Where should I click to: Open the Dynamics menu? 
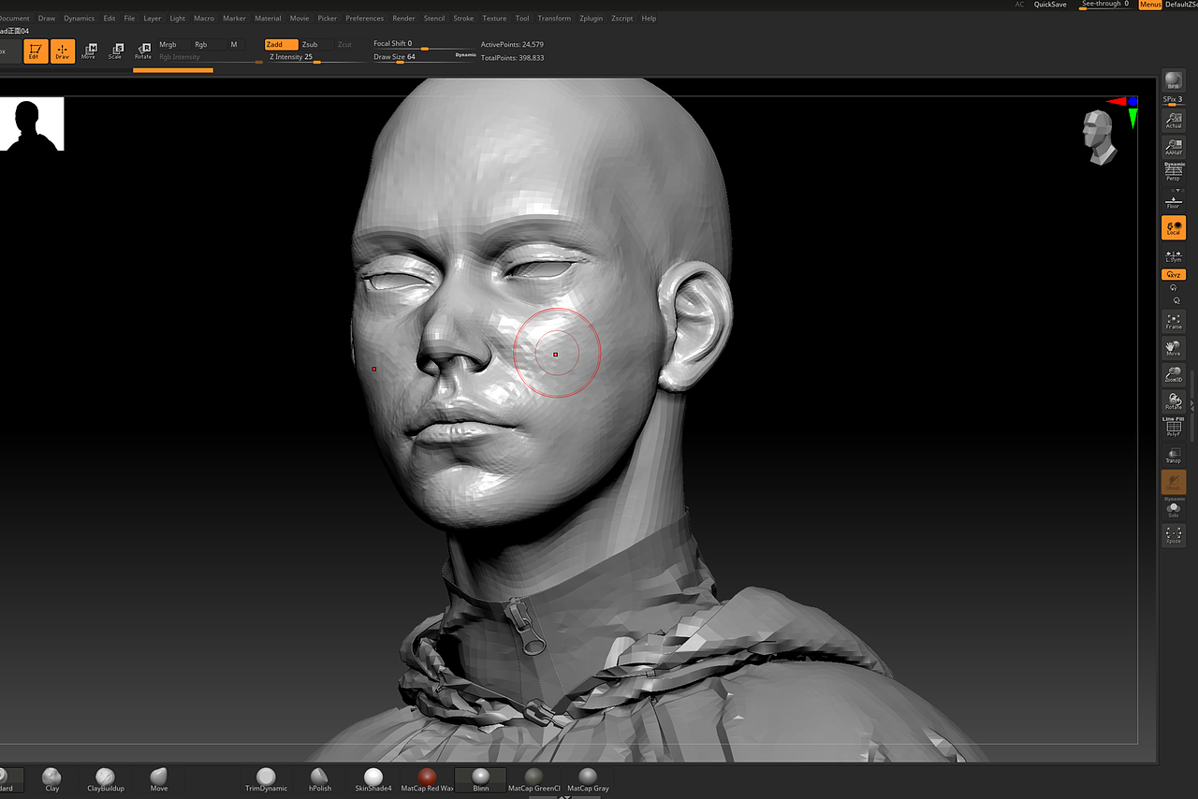pyautogui.click(x=80, y=18)
